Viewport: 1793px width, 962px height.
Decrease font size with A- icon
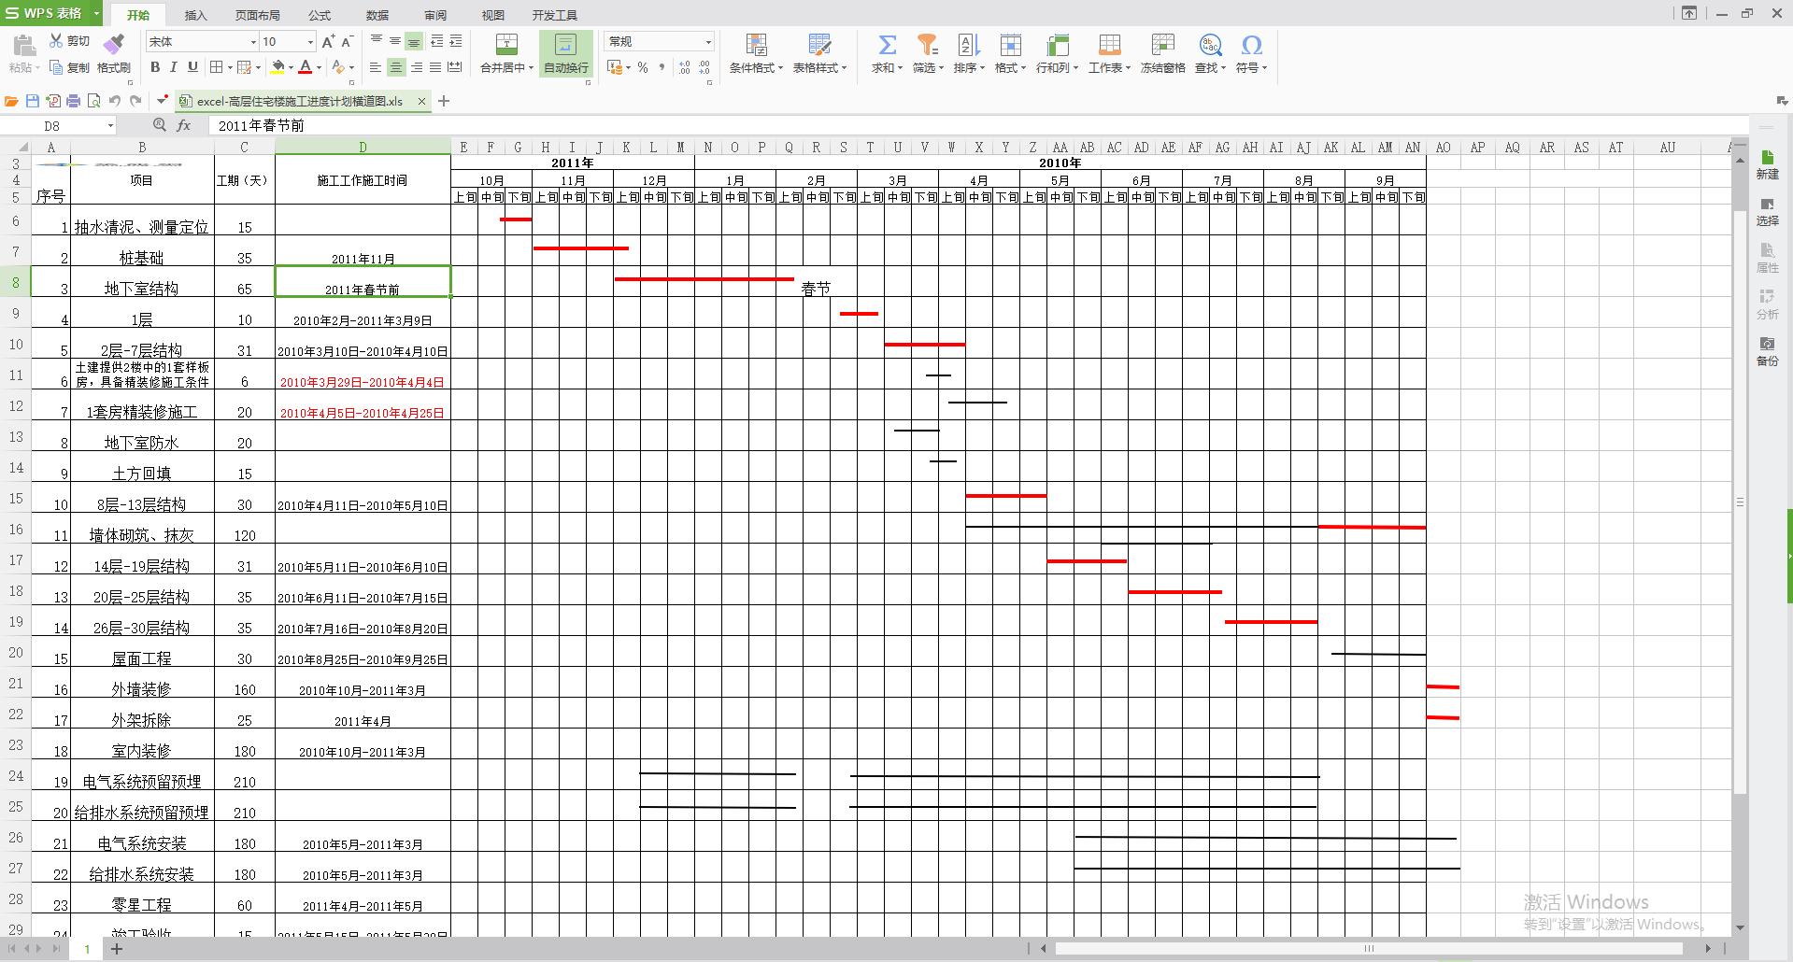point(347,41)
